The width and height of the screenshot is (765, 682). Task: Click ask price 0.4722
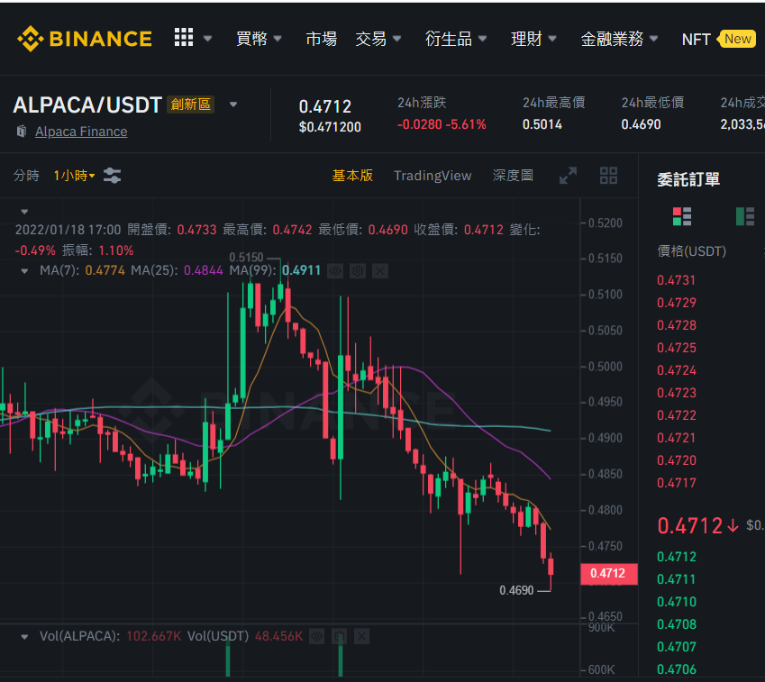point(676,415)
